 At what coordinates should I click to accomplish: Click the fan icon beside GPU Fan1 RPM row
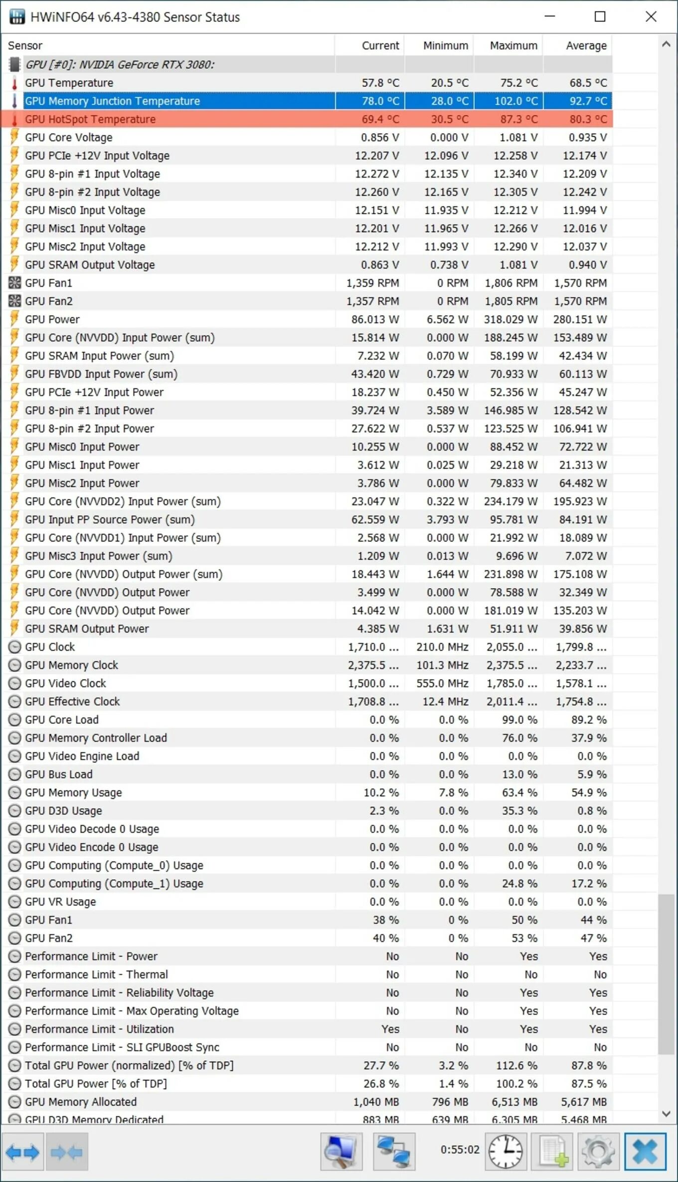tap(14, 283)
